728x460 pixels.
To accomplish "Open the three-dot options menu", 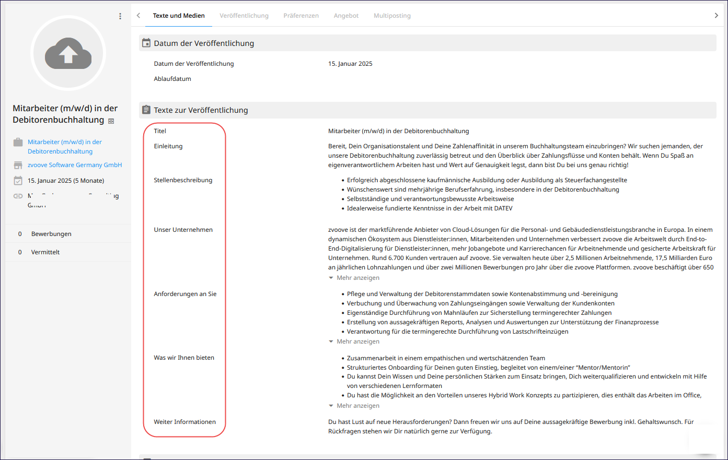I will coord(120,16).
